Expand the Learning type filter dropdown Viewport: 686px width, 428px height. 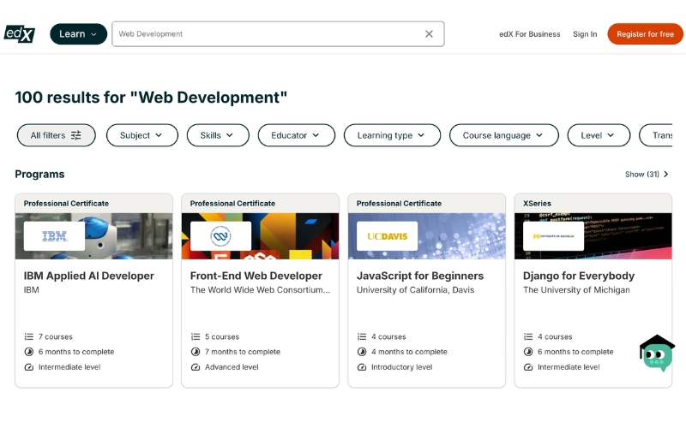coord(392,135)
